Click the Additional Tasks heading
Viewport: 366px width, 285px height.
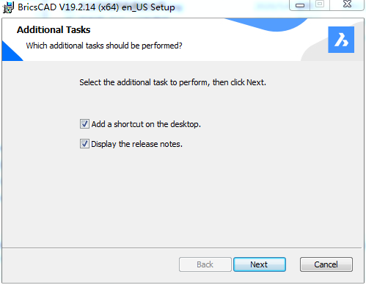pyautogui.click(x=54, y=30)
